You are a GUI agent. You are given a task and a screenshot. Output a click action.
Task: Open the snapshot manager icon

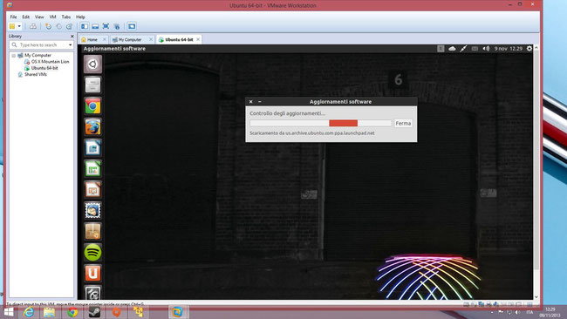pyautogui.click(x=69, y=26)
